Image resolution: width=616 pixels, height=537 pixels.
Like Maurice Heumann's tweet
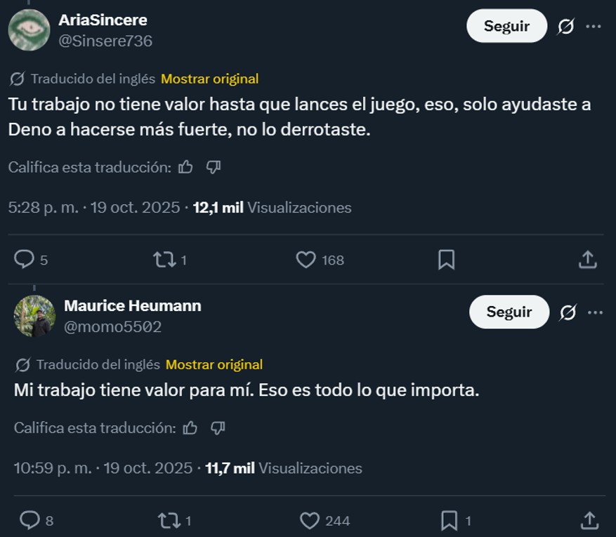(310, 520)
